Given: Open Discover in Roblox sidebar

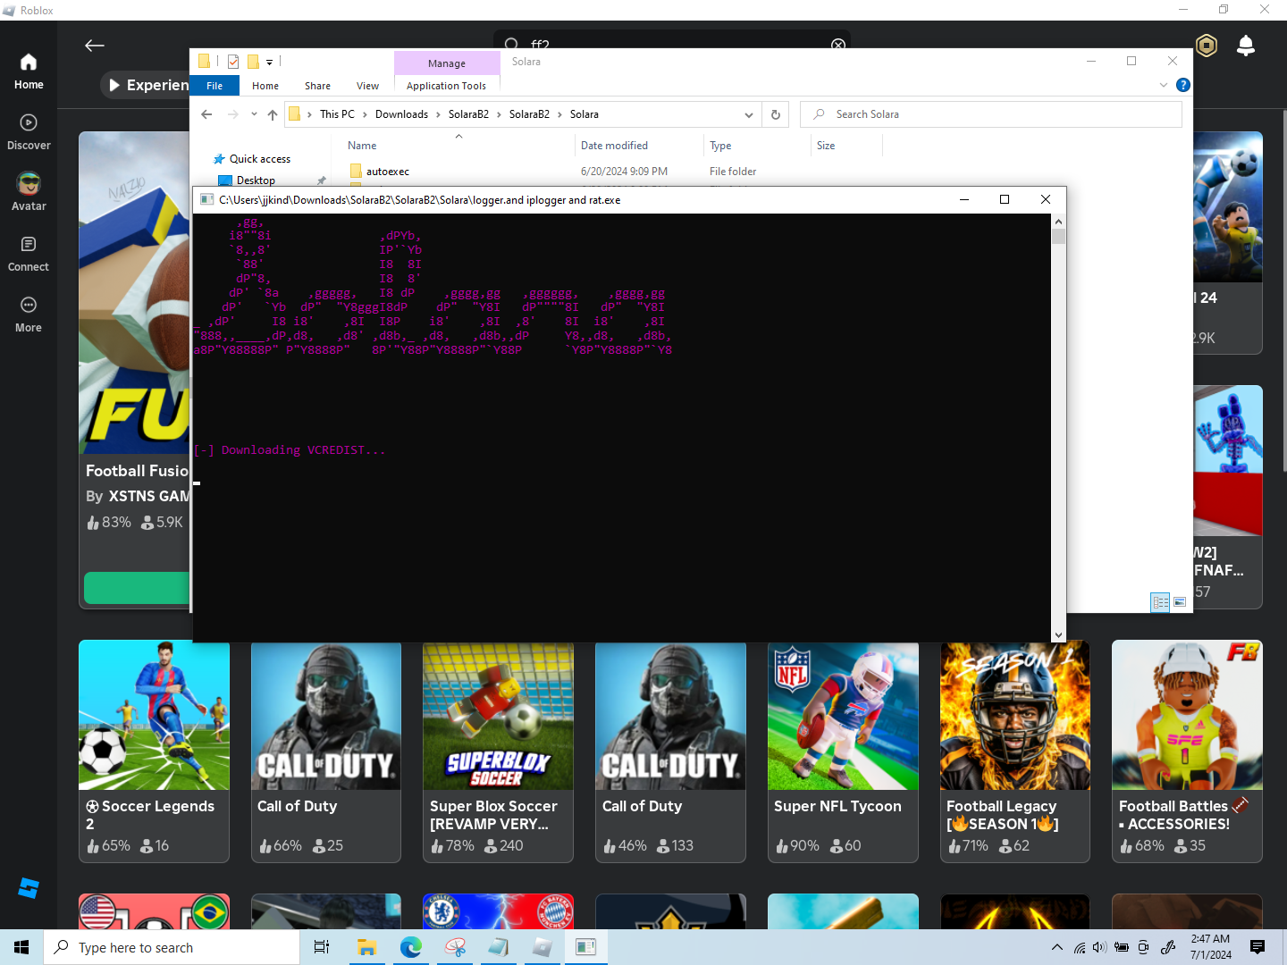Looking at the screenshot, I should (x=29, y=132).
